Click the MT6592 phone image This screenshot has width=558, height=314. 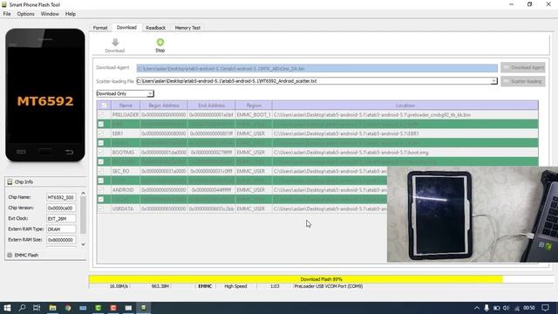coord(45,95)
